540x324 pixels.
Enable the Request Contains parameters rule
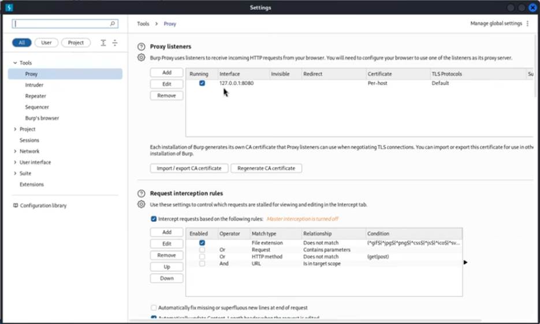click(x=202, y=249)
